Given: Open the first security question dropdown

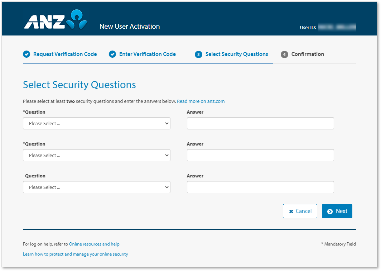Looking at the screenshot, I should click(96, 123).
